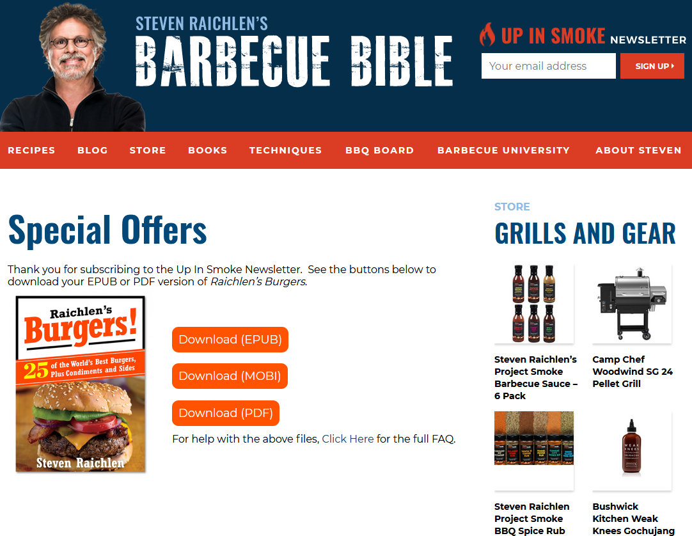
Task: Open the Barbecue Bible title logo
Action: pyautogui.click(x=294, y=51)
